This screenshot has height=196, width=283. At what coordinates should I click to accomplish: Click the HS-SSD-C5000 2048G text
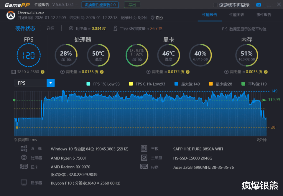pos(192,158)
